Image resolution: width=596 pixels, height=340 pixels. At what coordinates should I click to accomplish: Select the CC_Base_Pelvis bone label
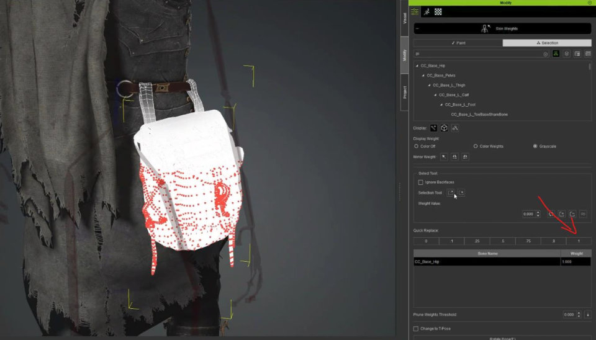(x=441, y=76)
